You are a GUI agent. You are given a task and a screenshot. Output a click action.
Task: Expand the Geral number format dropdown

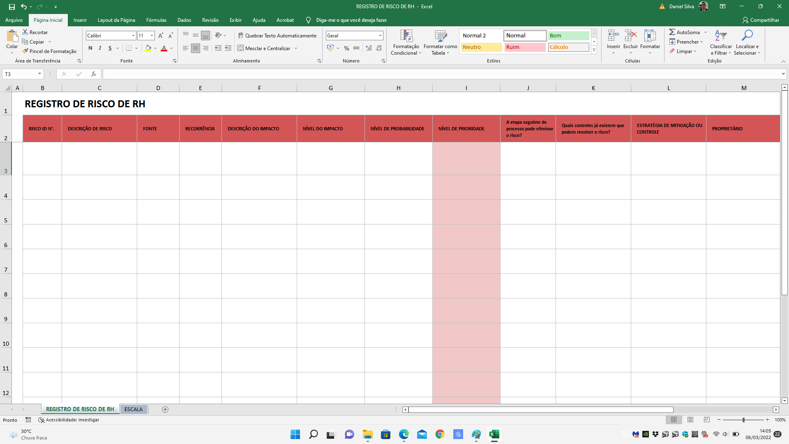pyautogui.click(x=380, y=36)
